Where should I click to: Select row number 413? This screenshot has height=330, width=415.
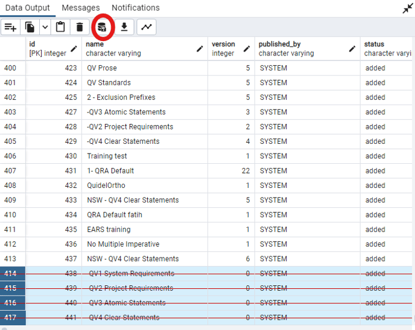click(x=13, y=259)
